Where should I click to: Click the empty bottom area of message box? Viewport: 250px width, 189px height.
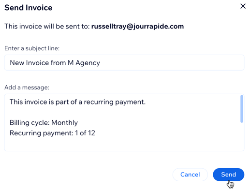pos(122,144)
